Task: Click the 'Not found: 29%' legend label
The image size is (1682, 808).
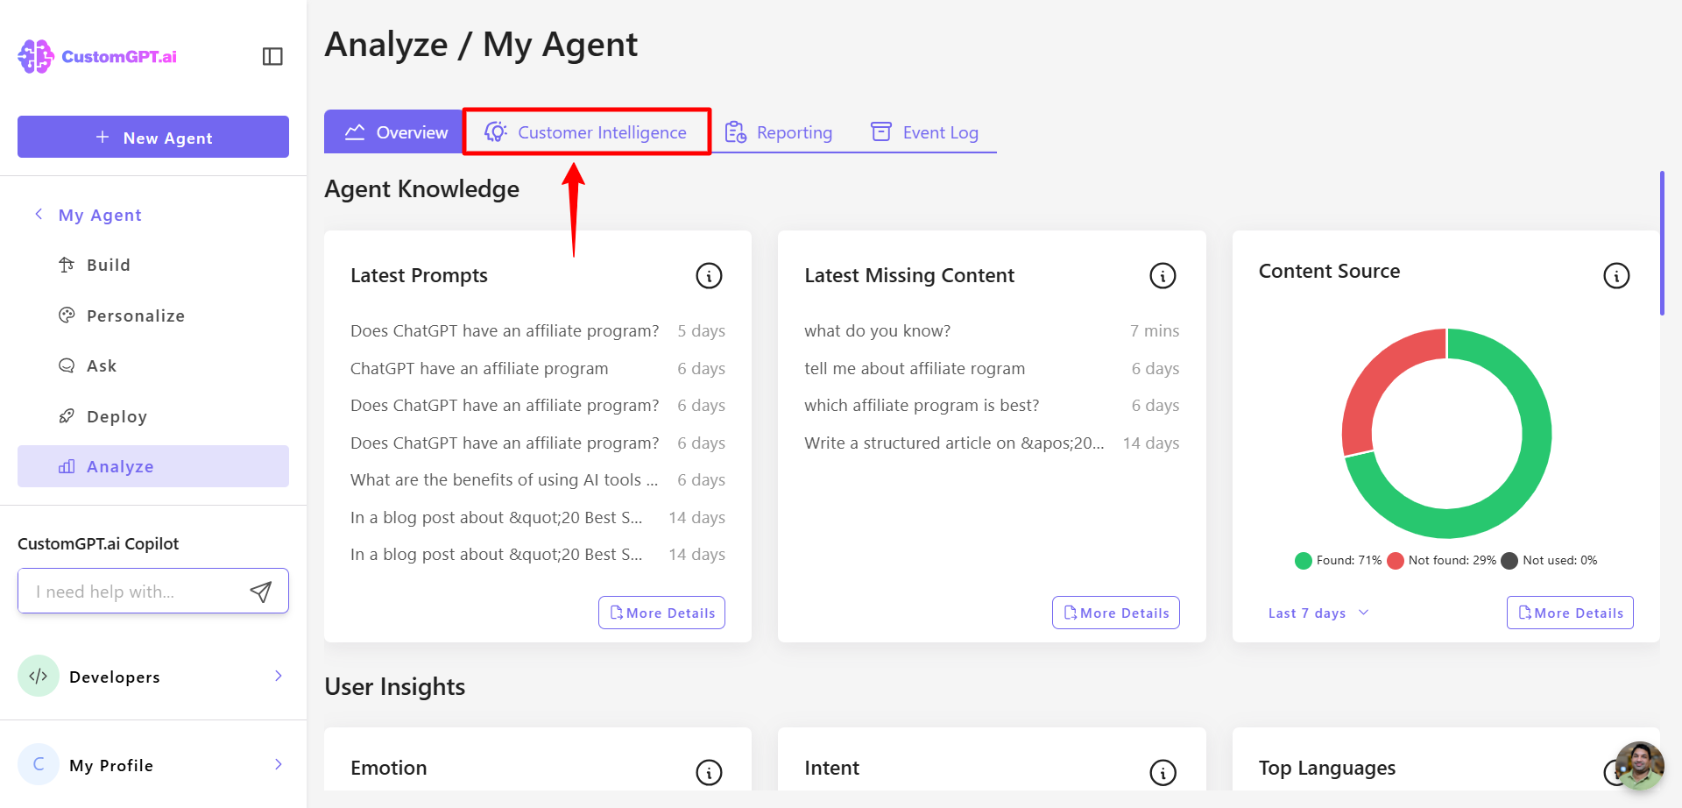Action: point(1452,561)
